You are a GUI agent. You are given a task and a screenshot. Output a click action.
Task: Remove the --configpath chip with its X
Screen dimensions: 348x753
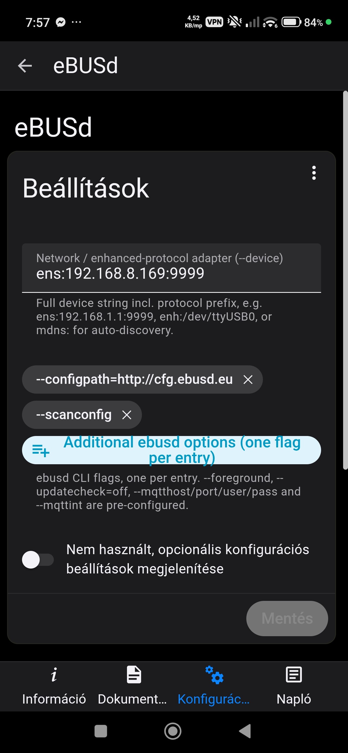(248, 380)
